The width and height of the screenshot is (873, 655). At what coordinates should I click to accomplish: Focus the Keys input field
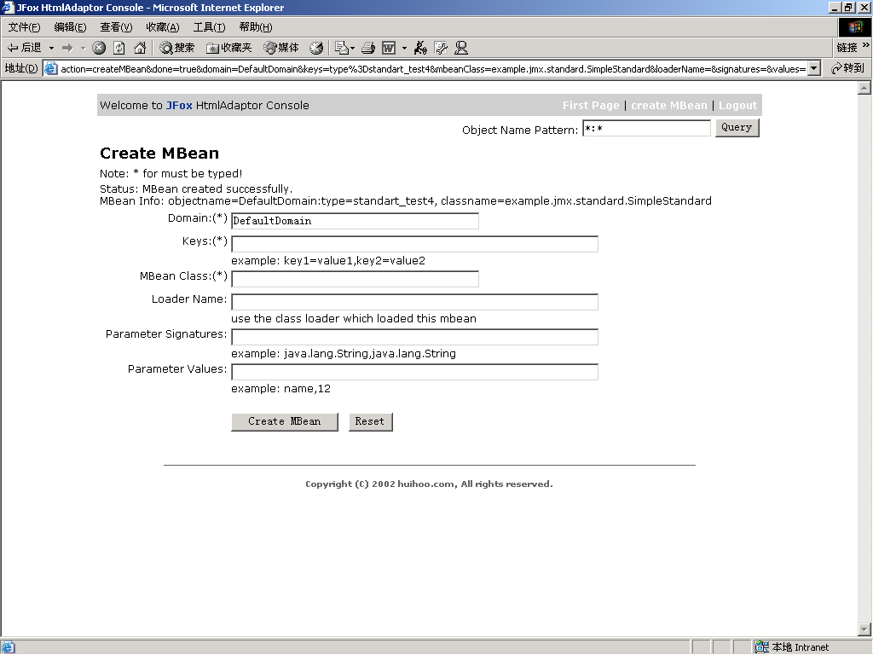click(x=415, y=244)
